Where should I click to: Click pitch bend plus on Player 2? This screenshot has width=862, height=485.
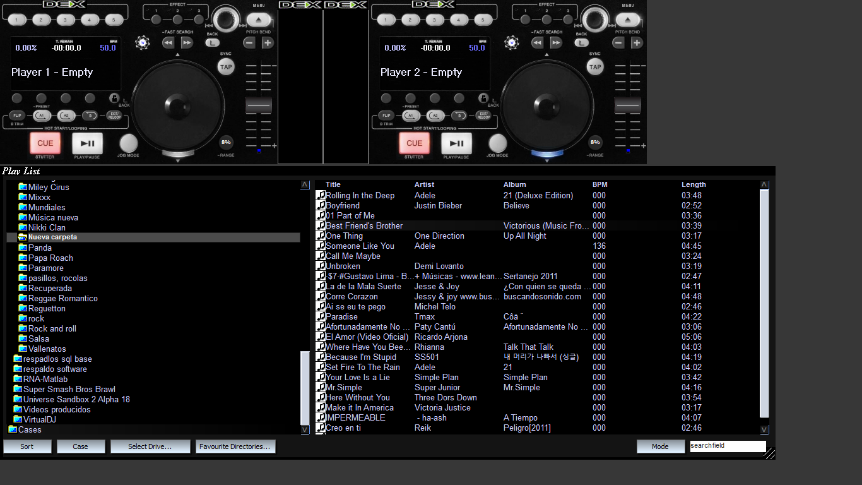click(x=637, y=43)
